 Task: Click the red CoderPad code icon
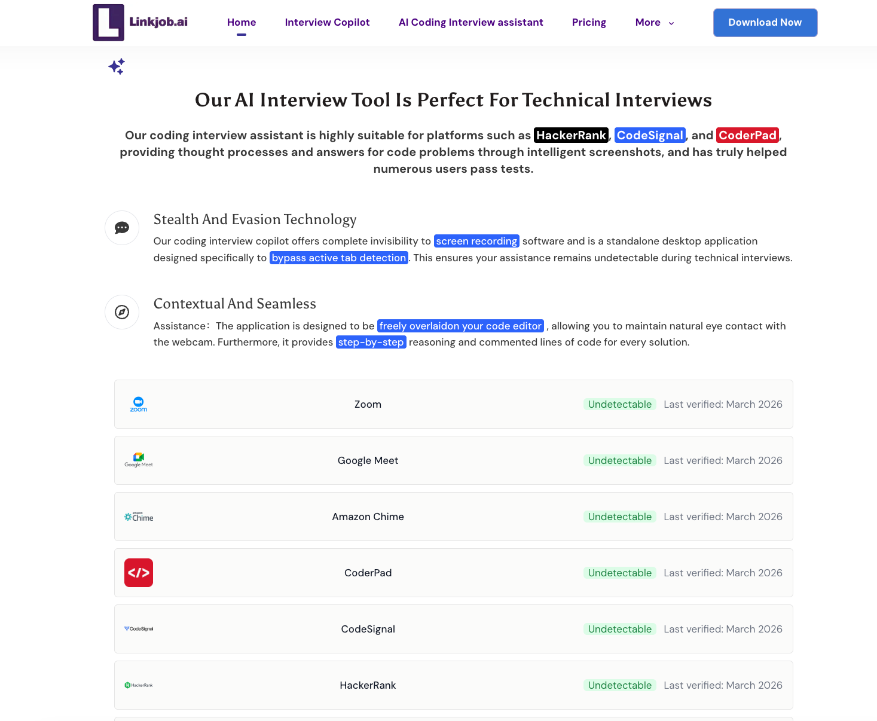click(139, 573)
